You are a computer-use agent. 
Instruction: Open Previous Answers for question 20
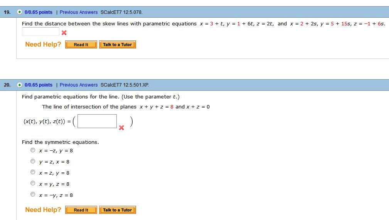click(x=79, y=85)
